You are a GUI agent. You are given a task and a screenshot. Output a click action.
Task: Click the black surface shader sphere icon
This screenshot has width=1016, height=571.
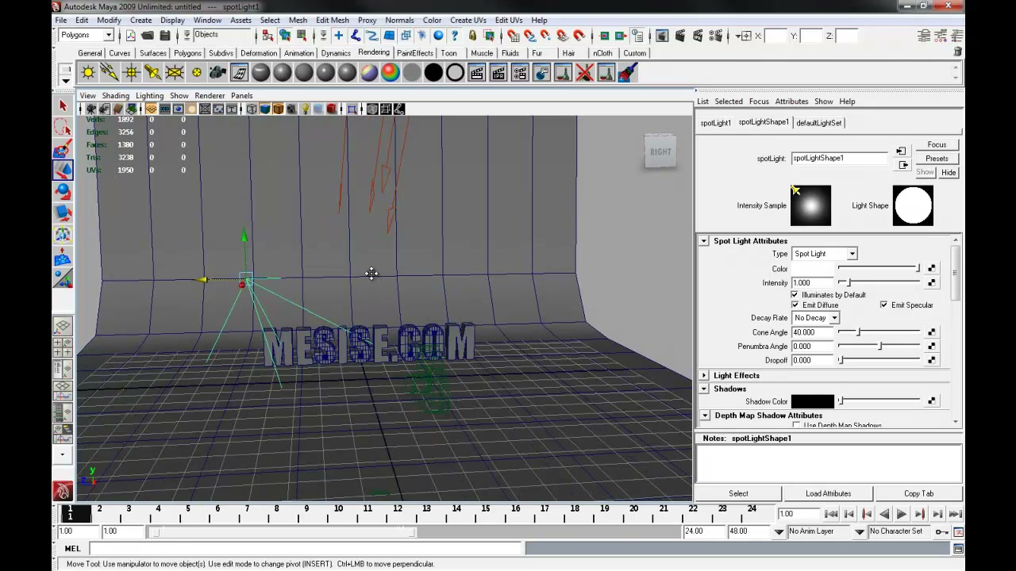tap(433, 73)
